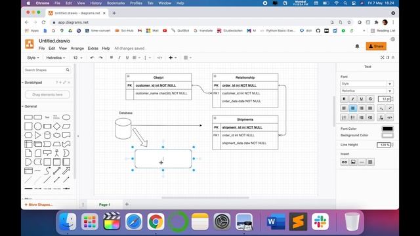Select the circle shape in General
420x236 pixels.
[x=38, y=126]
